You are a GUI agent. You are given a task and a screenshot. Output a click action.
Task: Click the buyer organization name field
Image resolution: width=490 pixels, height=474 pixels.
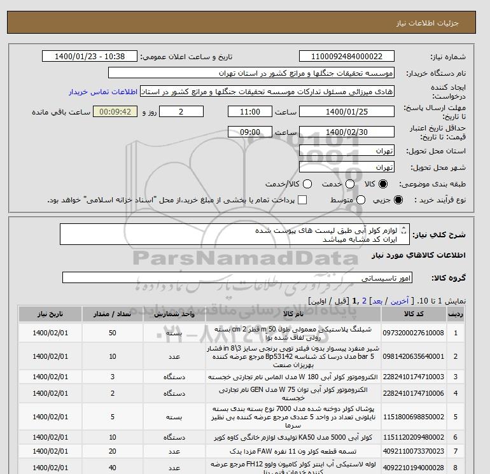251,73
